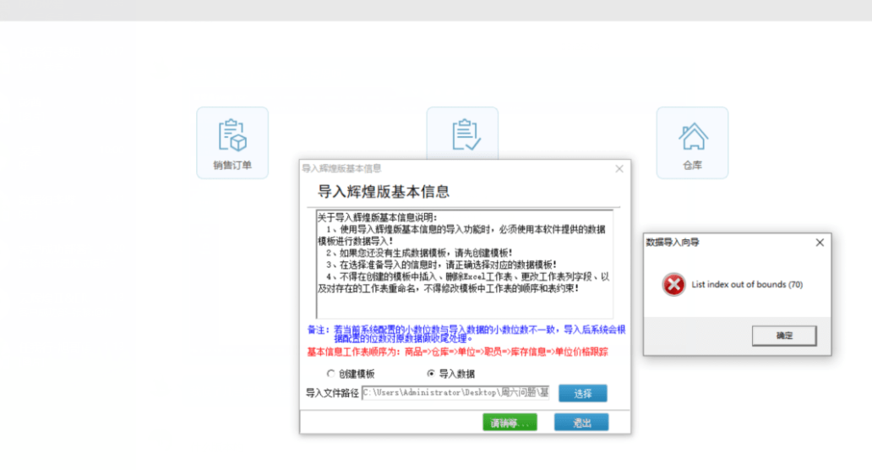Confirm the error with 确定 button
This screenshot has width=872, height=470.
(x=784, y=336)
